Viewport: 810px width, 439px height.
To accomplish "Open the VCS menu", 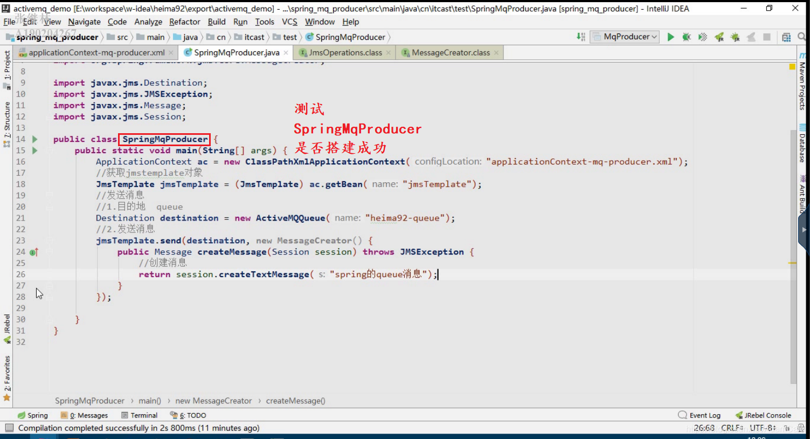I will coord(289,22).
